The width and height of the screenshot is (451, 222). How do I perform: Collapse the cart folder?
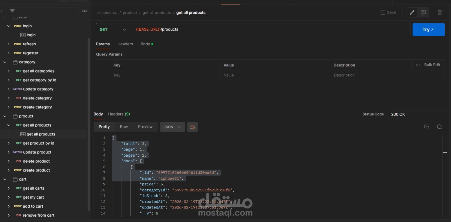tap(5, 179)
